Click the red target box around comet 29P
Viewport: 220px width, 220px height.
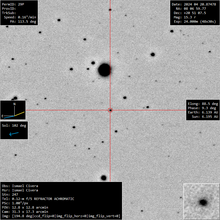pos(110,110)
